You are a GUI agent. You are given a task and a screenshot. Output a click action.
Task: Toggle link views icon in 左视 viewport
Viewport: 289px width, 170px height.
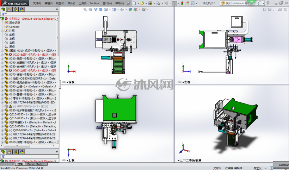pos(179,82)
